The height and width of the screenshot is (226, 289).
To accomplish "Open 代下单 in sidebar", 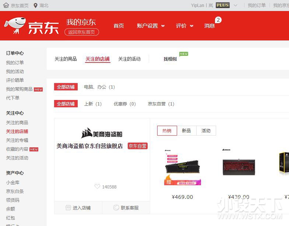I will (13, 98).
